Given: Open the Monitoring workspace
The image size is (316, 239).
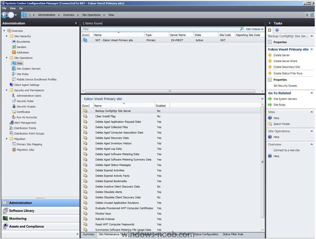Looking at the screenshot, I should point(40,219).
